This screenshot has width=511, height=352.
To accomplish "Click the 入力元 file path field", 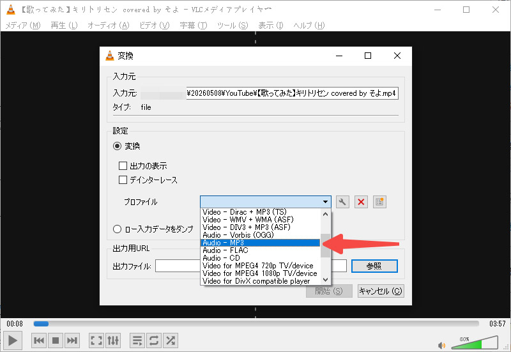I will coord(293,93).
